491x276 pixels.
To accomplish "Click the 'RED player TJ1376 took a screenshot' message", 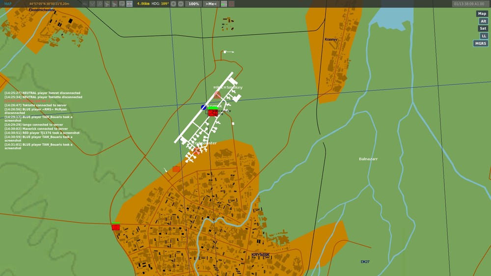I will coord(42,133).
